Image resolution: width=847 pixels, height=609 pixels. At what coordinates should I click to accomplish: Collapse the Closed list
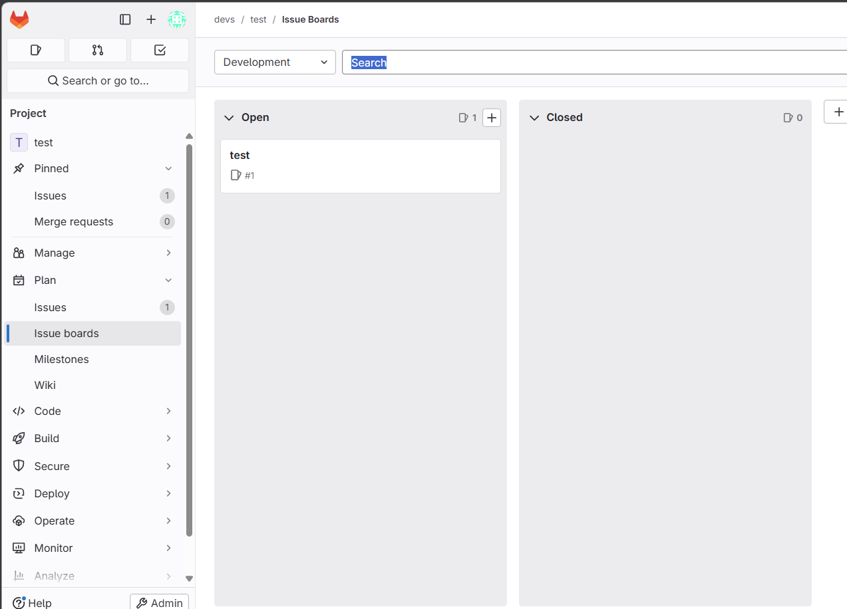(x=534, y=118)
